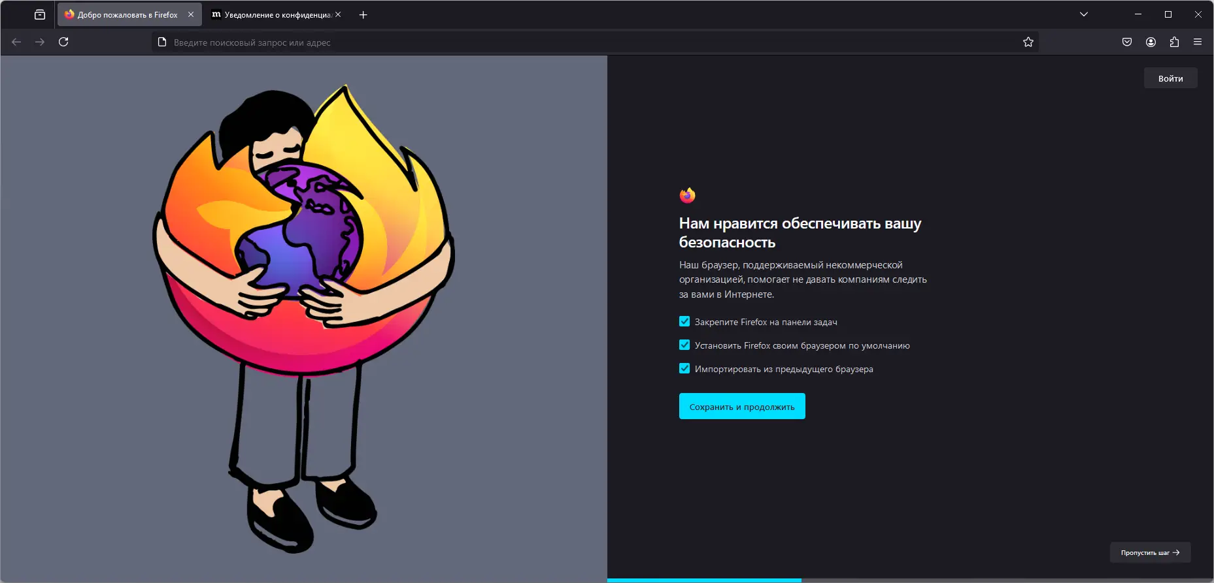Screen dimensions: 1214x583
Task: Open the Firefox account icon
Action: tap(1151, 42)
